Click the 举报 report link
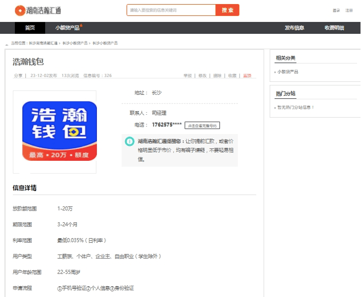Viewport: 361px width, 297px height. [x=188, y=75]
